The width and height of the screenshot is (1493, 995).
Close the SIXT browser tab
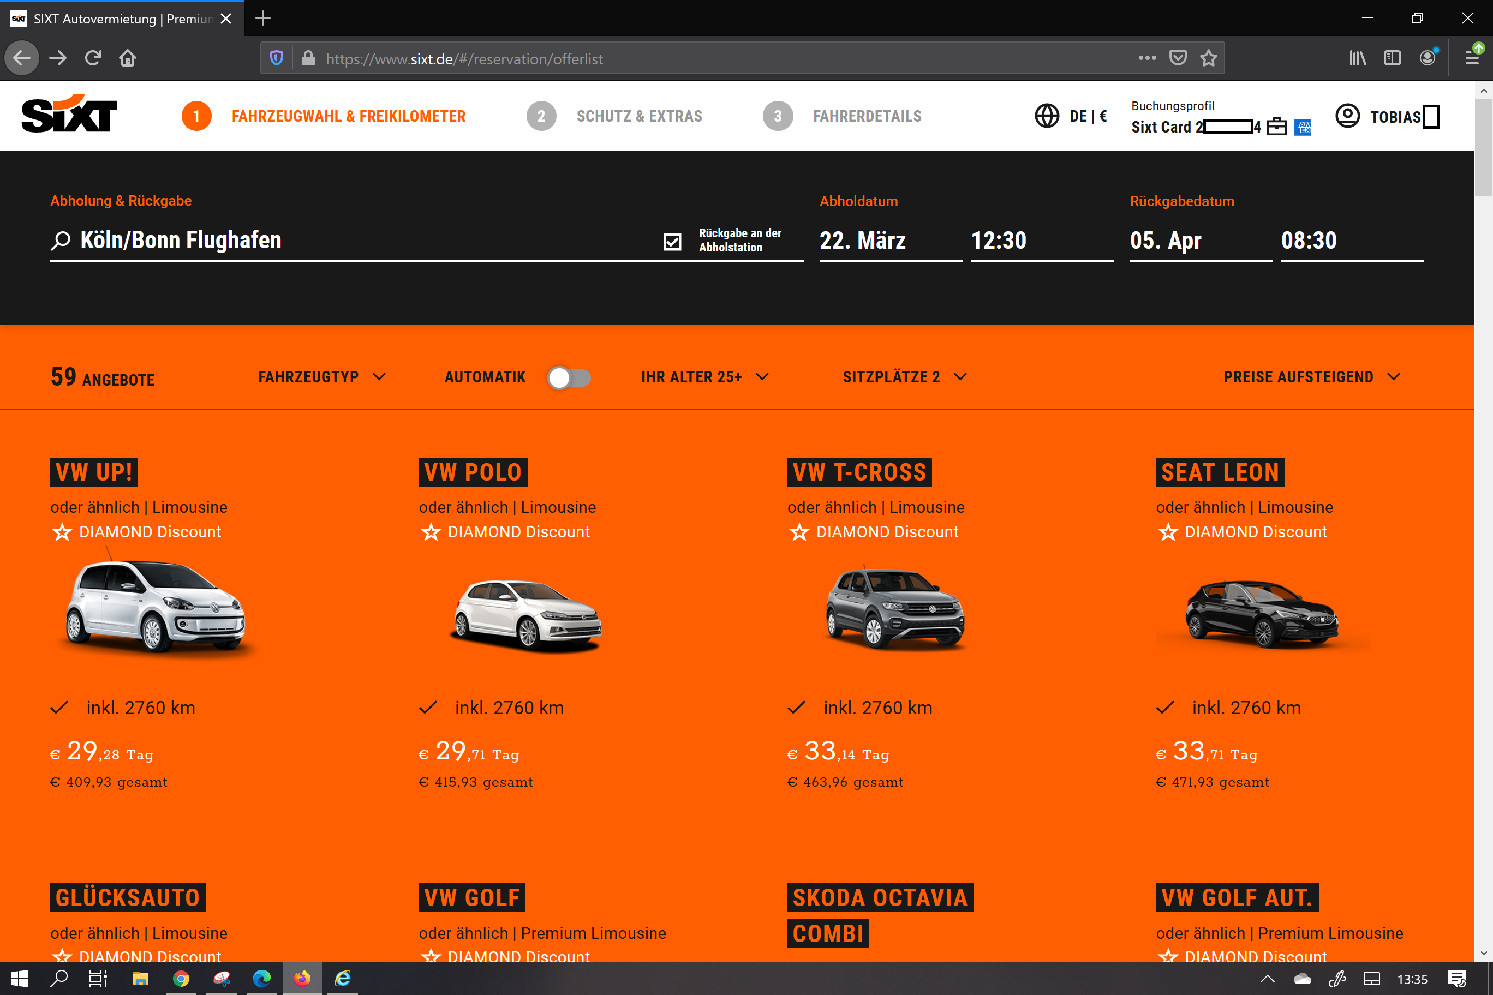point(225,19)
